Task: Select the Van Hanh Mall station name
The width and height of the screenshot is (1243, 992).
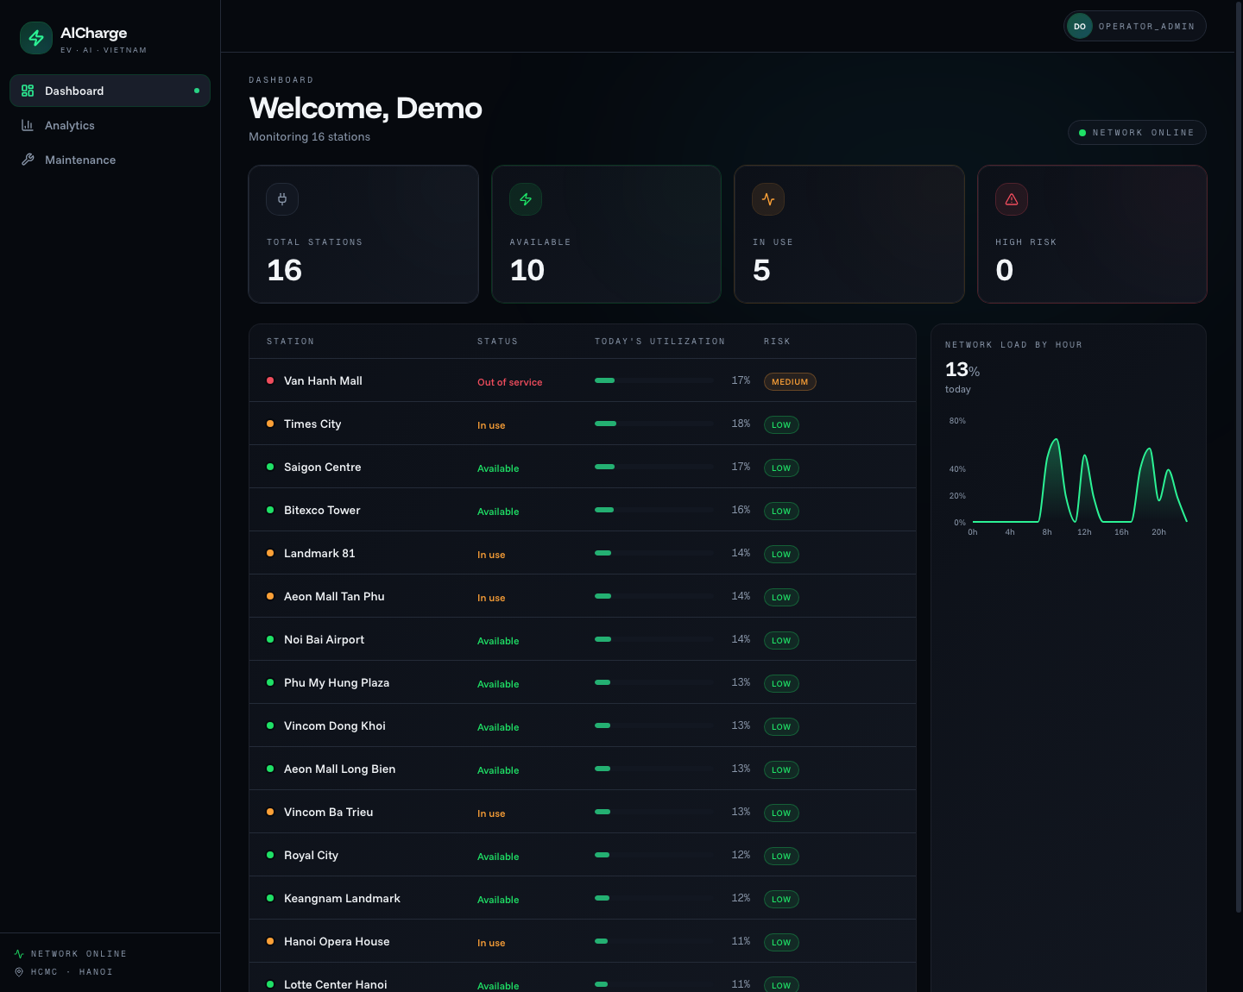Action: (x=323, y=380)
